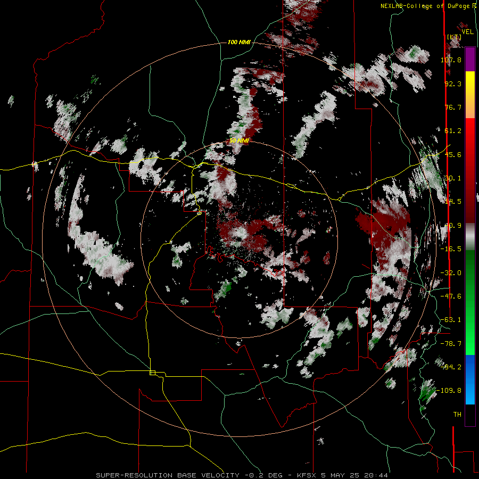Click the 61.2 velocity scale value
The height and width of the screenshot is (479, 479).
point(453,131)
